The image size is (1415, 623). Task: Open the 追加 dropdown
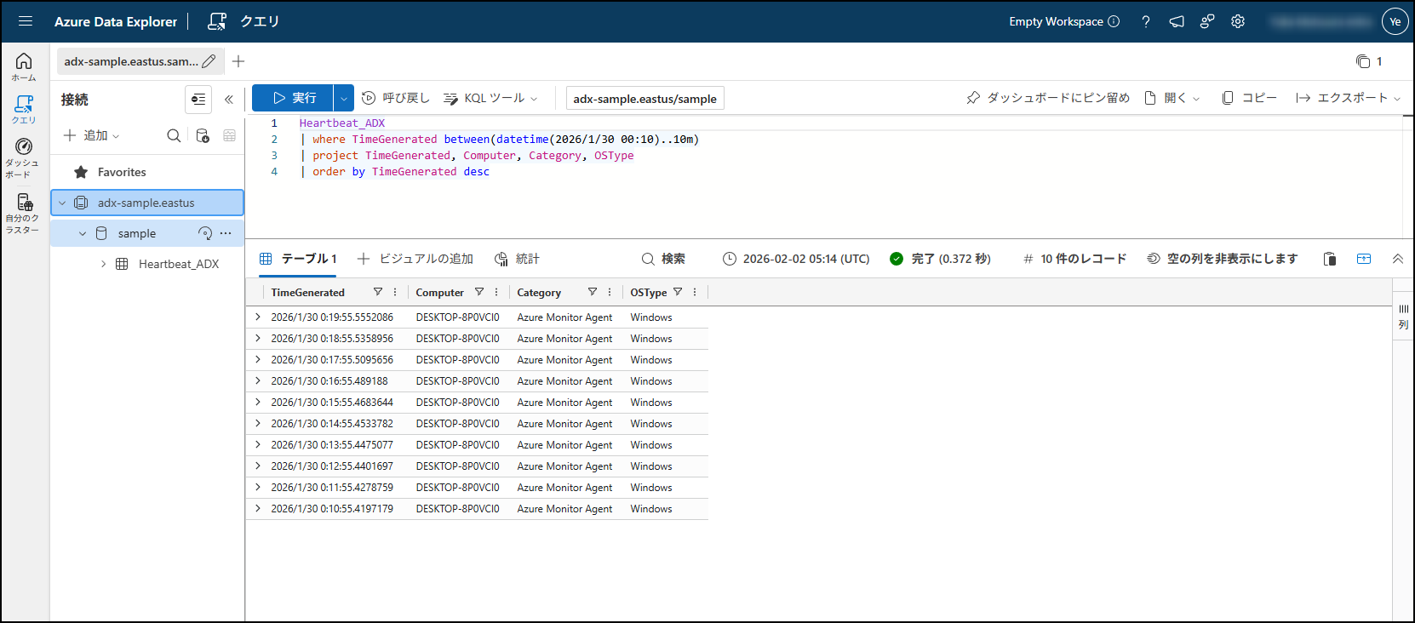tap(92, 135)
